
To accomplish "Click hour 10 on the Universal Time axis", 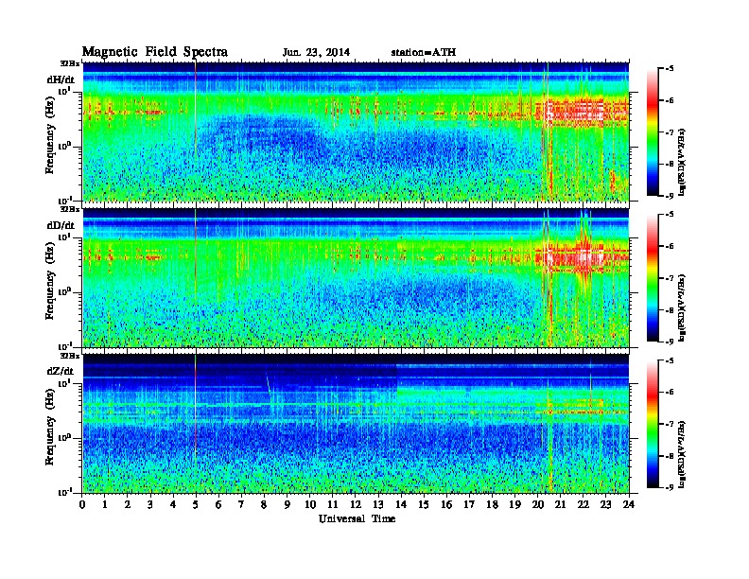I will [310, 504].
